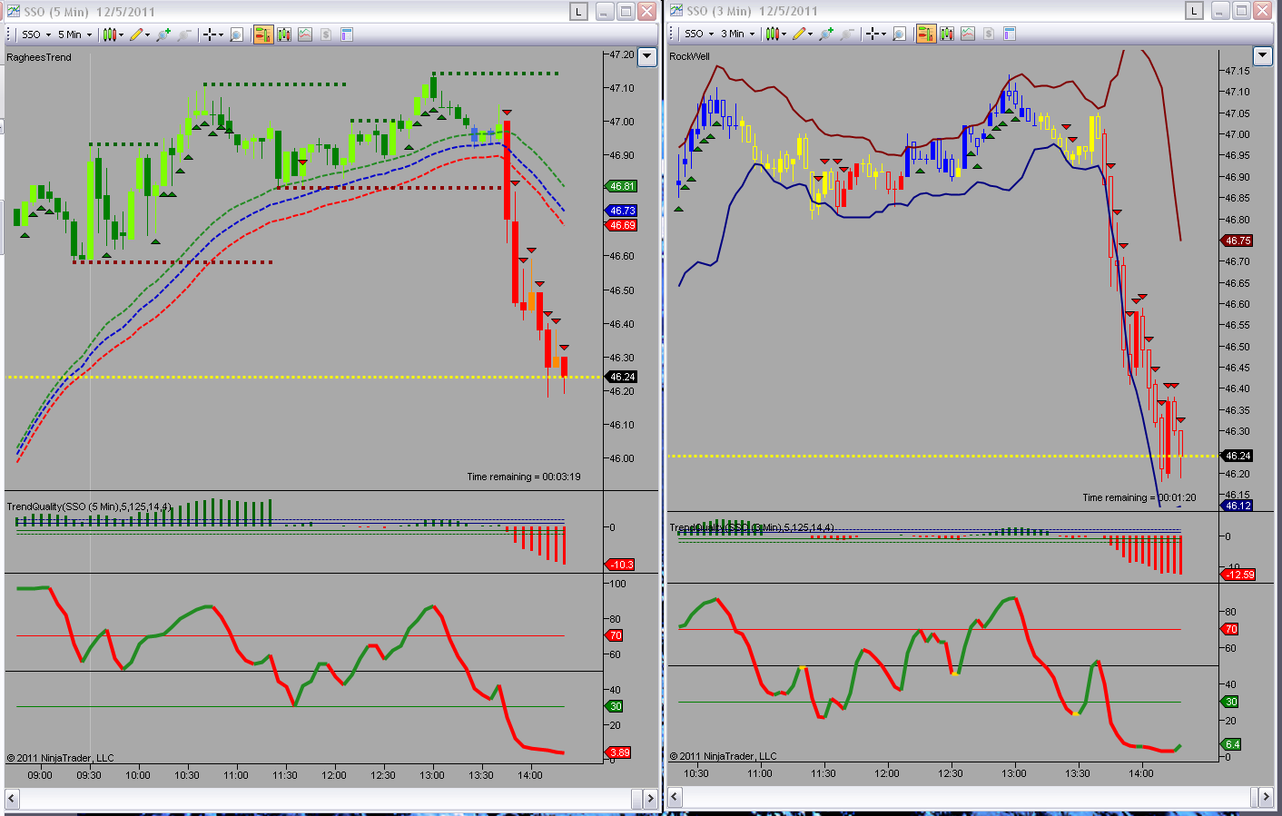Open the SSO instrument dropdown in 3 Min chart
Screen dimensions: 1282x816
699,34
